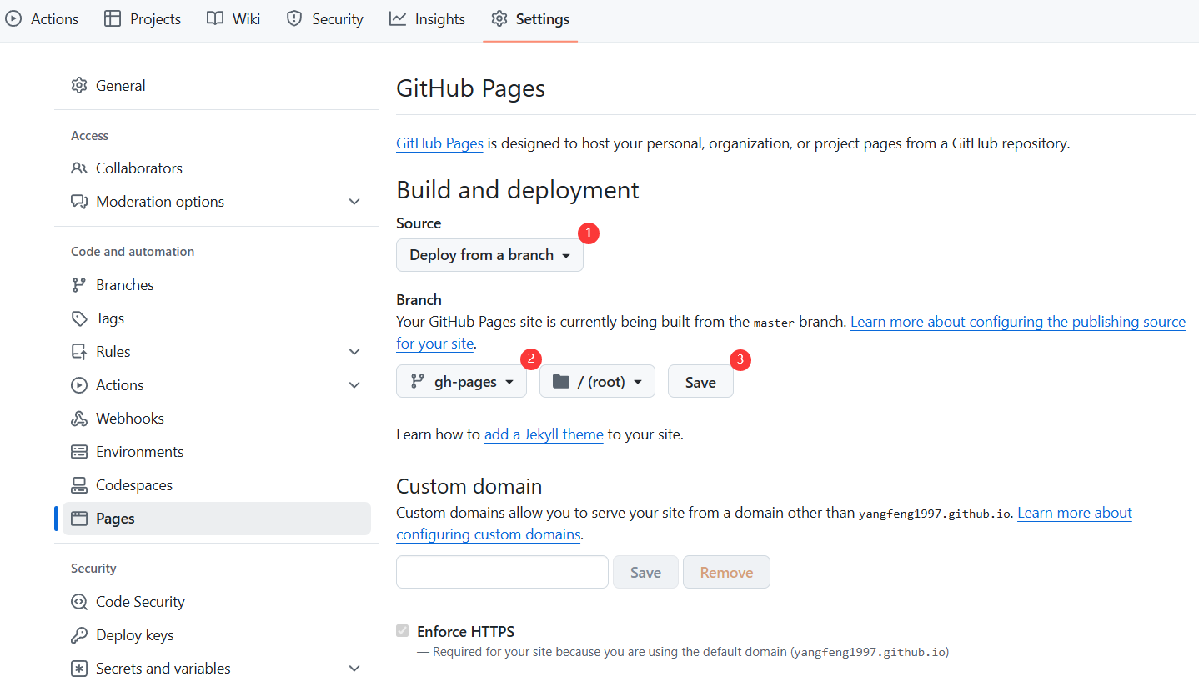Click the Tags icon in sidebar
Image resolution: width=1199 pixels, height=682 pixels.
pos(79,318)
